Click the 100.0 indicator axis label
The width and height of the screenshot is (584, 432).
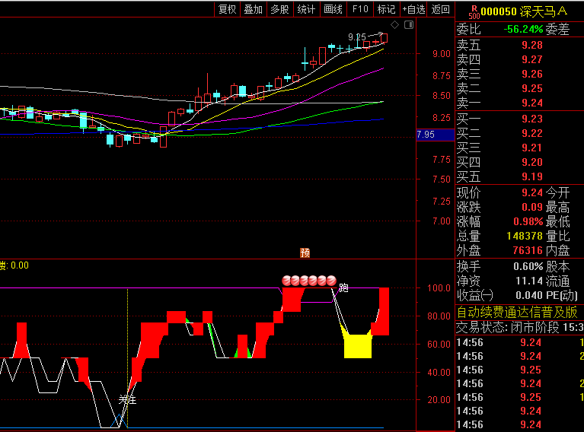point(439,288)
